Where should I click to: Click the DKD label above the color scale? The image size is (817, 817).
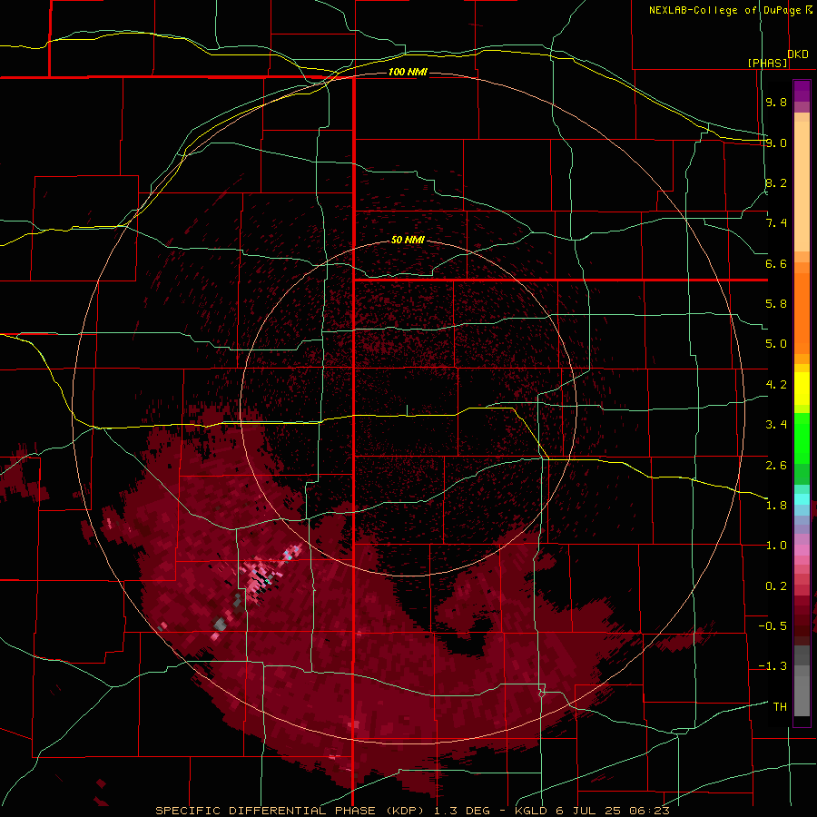click(798, 54)
